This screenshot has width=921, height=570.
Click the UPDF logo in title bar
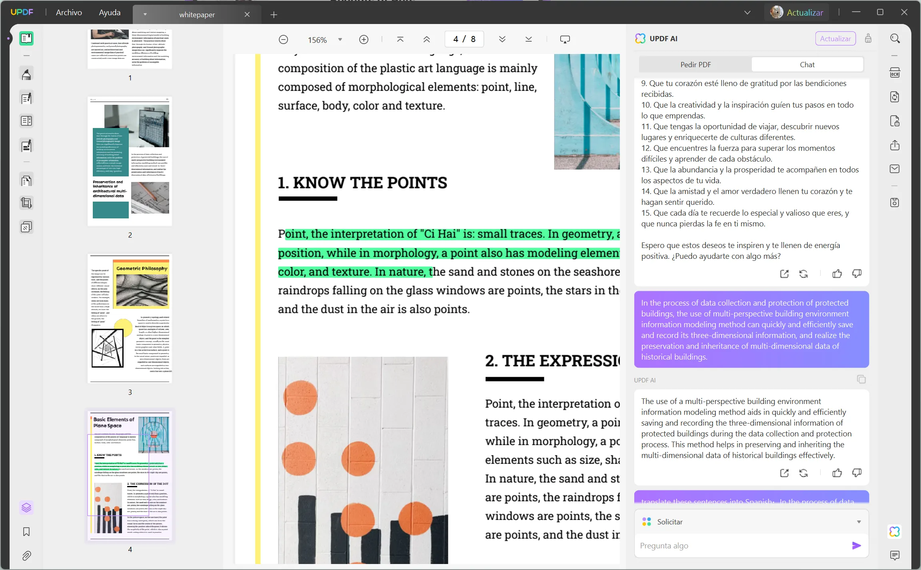click(x=22, y=12)
